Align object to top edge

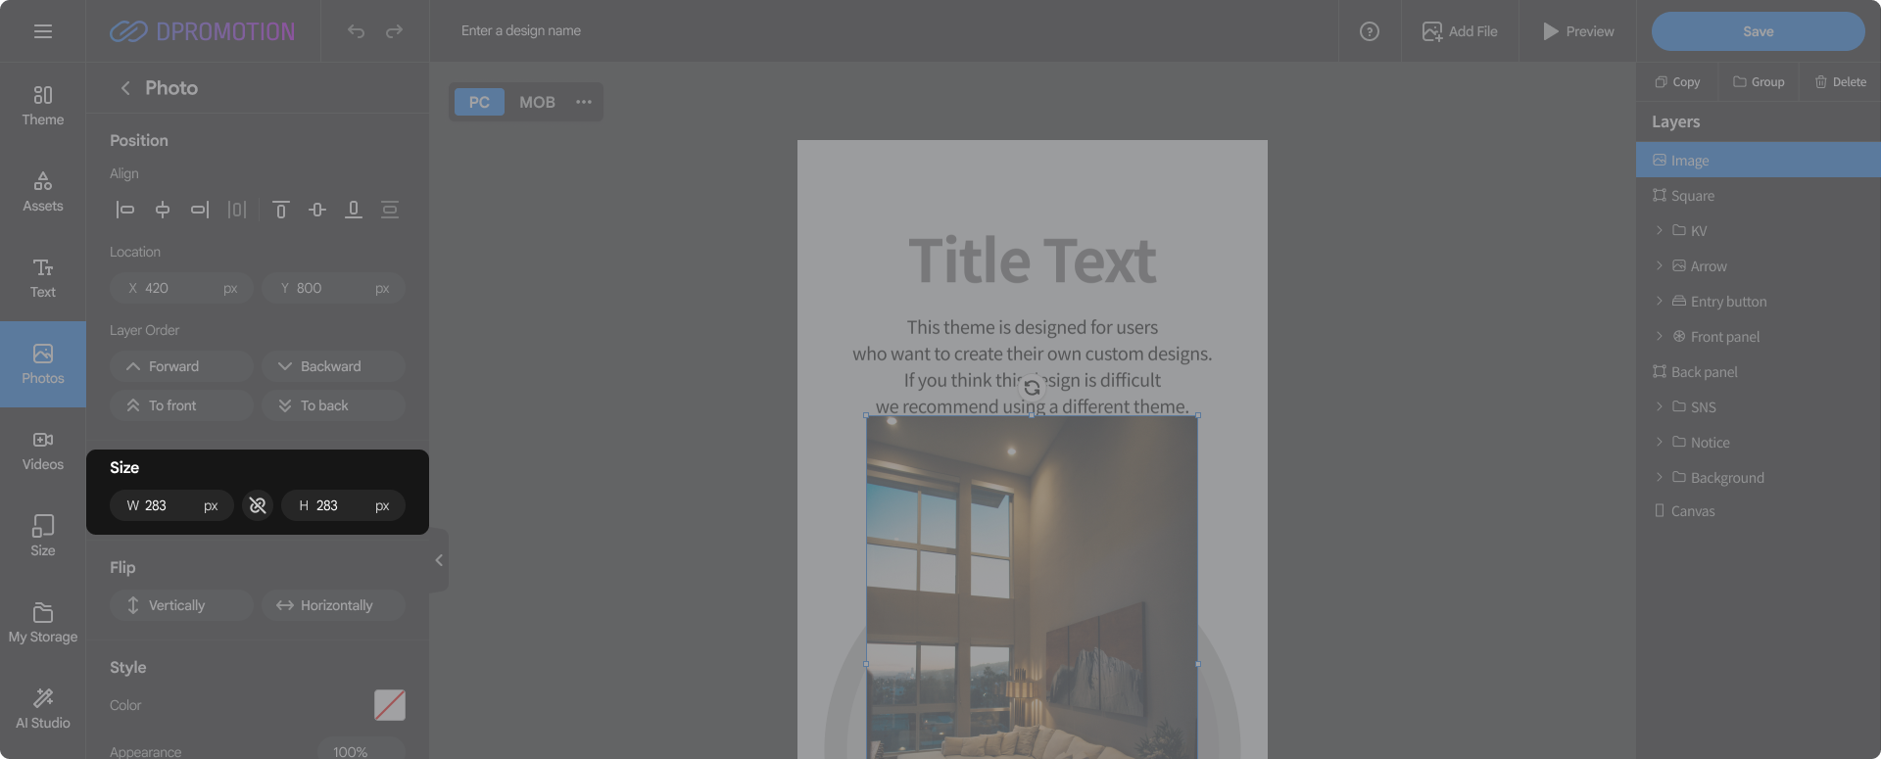pyautogui.click(x=281, y=210)
